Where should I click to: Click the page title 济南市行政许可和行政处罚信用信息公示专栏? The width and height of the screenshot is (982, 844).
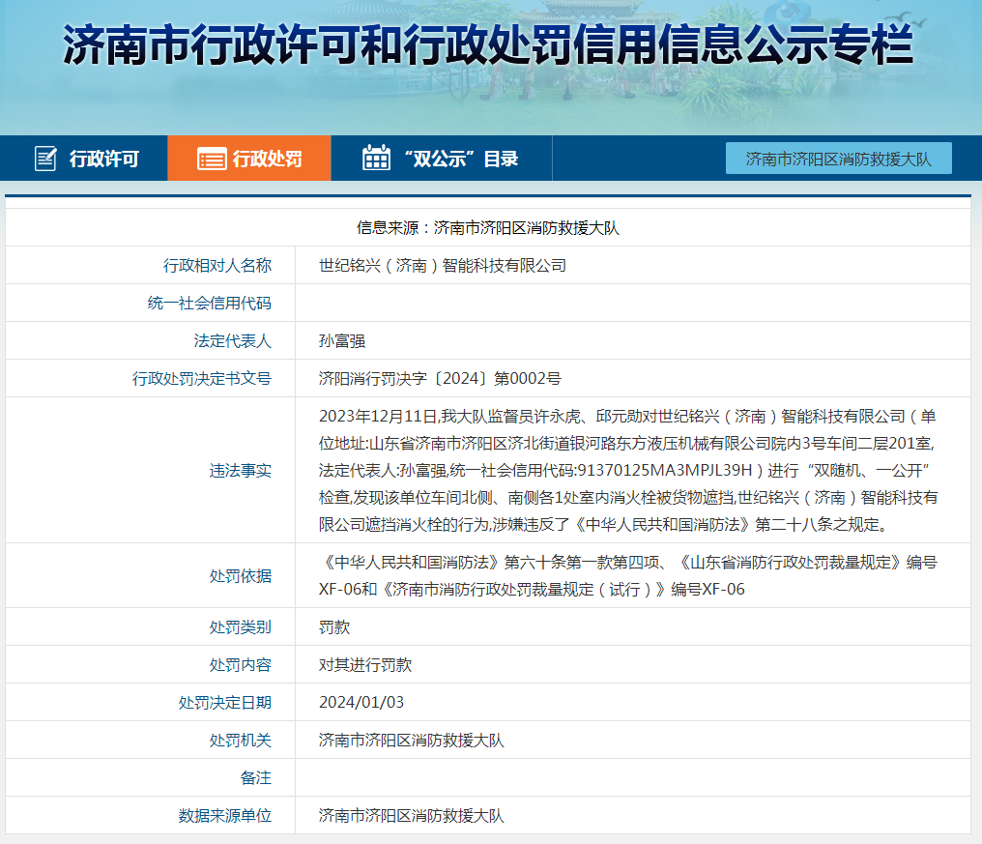pos(488,45)
